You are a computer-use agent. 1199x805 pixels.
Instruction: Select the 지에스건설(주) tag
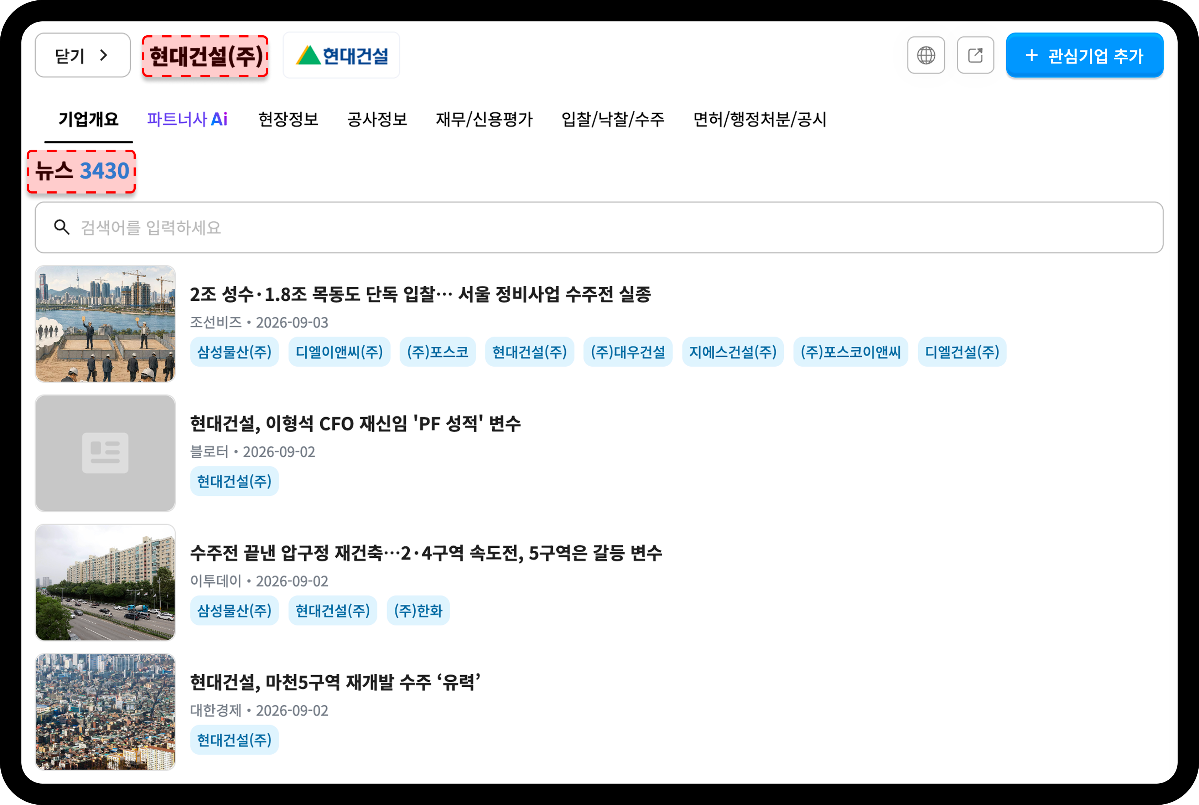[733, 352]
